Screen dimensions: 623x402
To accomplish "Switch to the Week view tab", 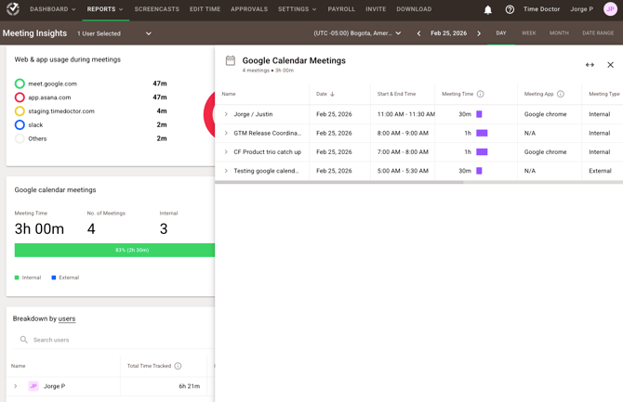I will [x=528, y=33].
